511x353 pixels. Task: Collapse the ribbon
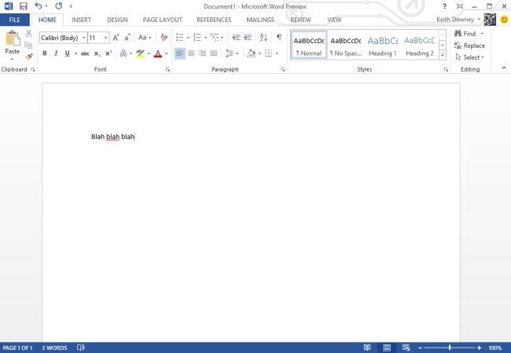[504, 68]
